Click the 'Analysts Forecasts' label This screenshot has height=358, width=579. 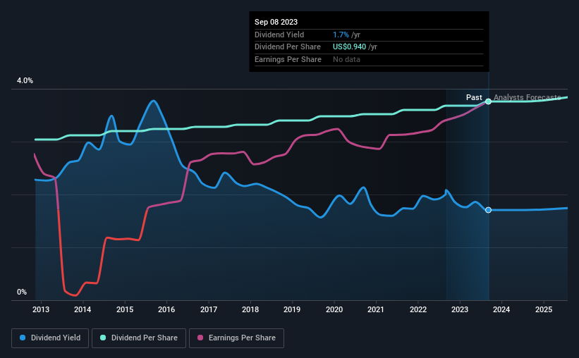point(528,97)
